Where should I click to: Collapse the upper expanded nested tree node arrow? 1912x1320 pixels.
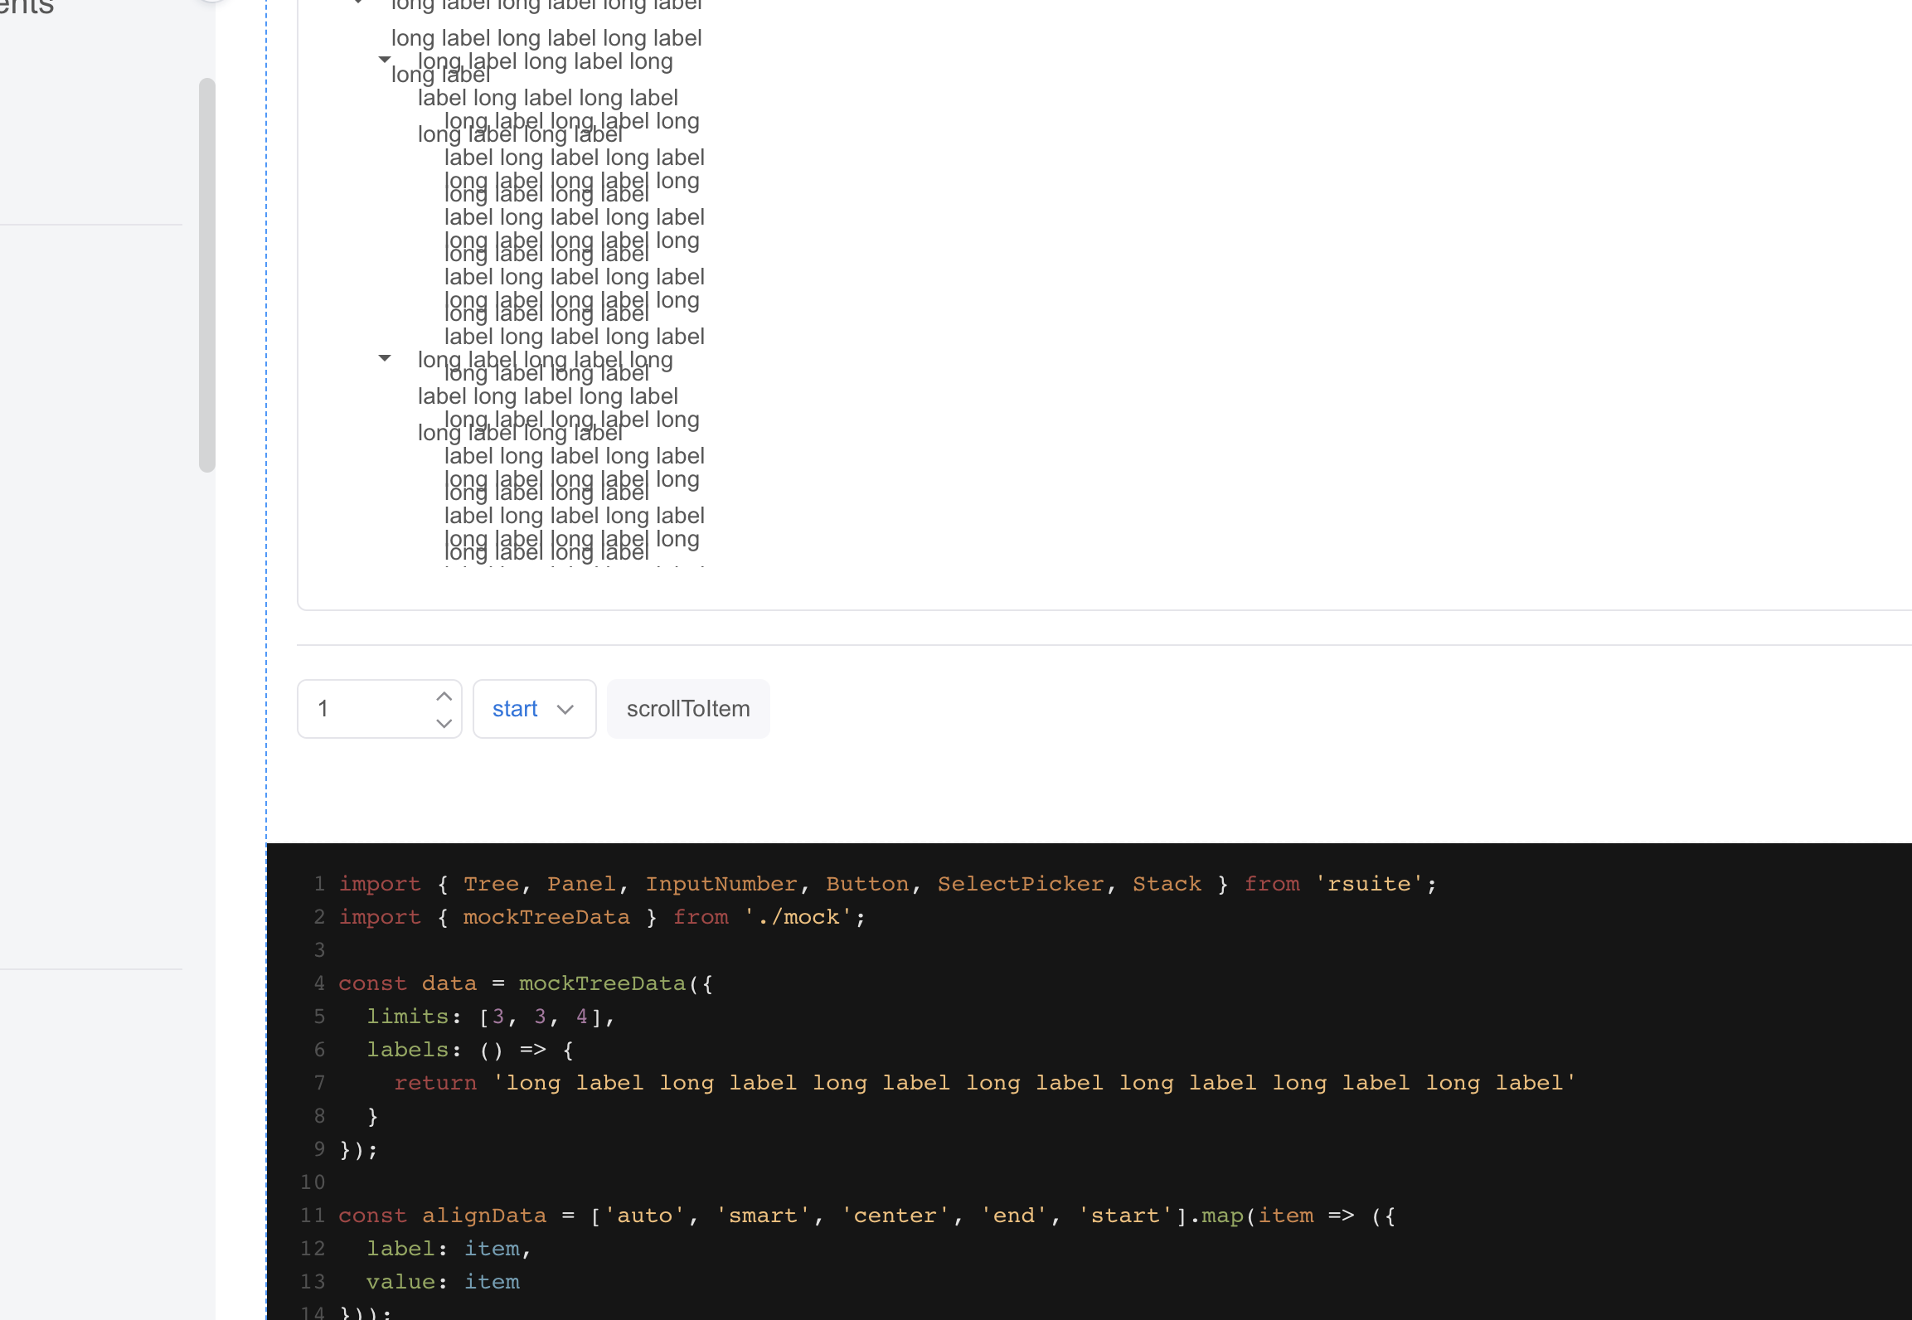click(384, 60)
